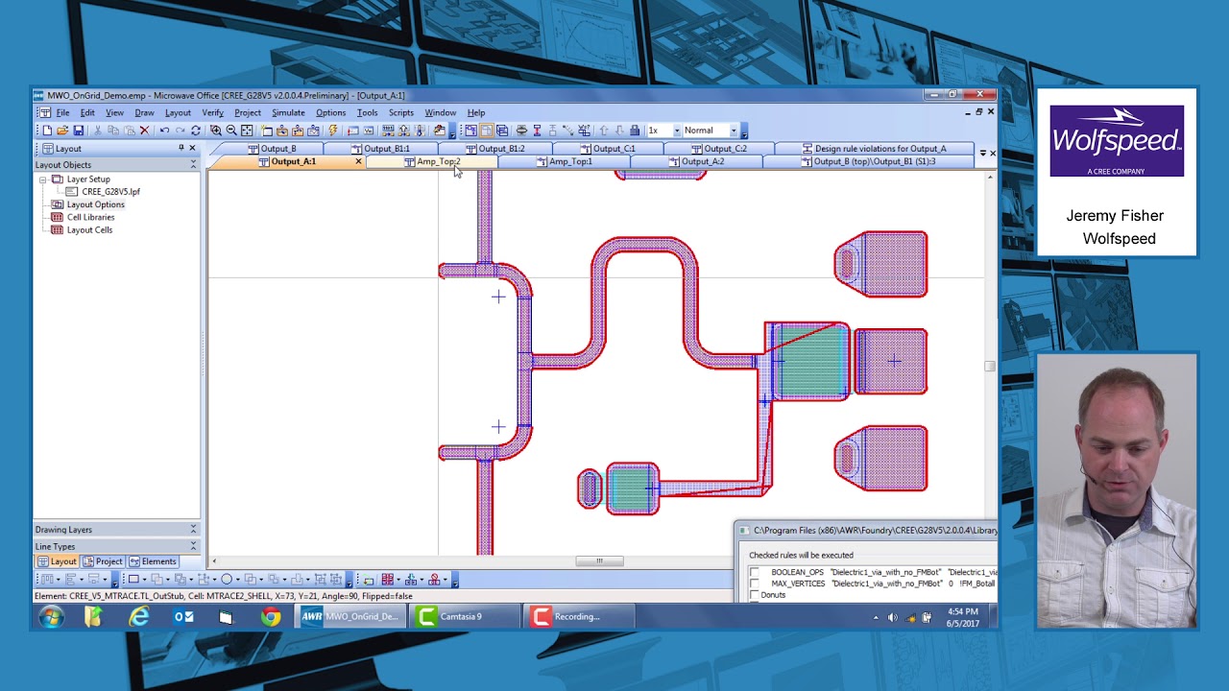Open Internet Explorer from the taskbar
The width and height of the screenshot is (1229, 691).
click(x=139, y=616)
